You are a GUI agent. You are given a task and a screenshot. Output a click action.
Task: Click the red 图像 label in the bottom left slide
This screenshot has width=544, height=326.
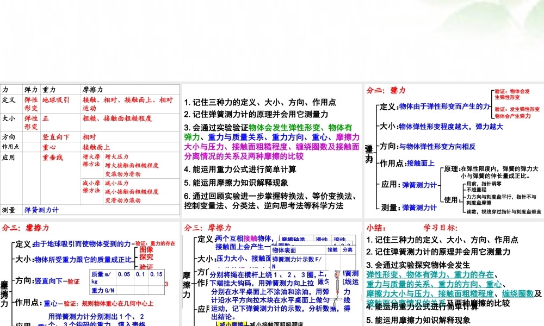(146, 249)
